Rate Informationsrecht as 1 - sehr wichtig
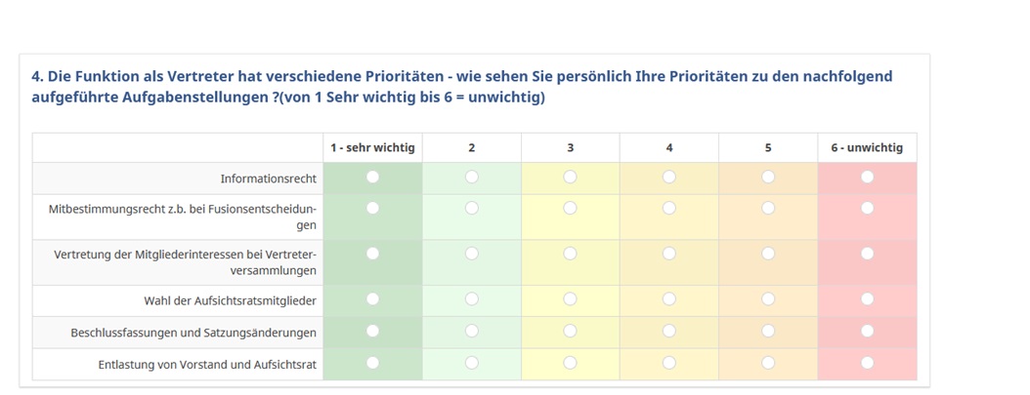The image size is (1030, 395). point(372,177)
